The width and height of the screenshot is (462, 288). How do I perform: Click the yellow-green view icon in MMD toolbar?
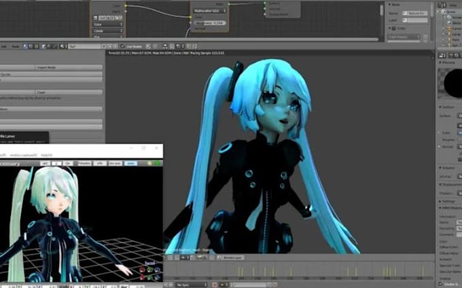tap(149, 163)
